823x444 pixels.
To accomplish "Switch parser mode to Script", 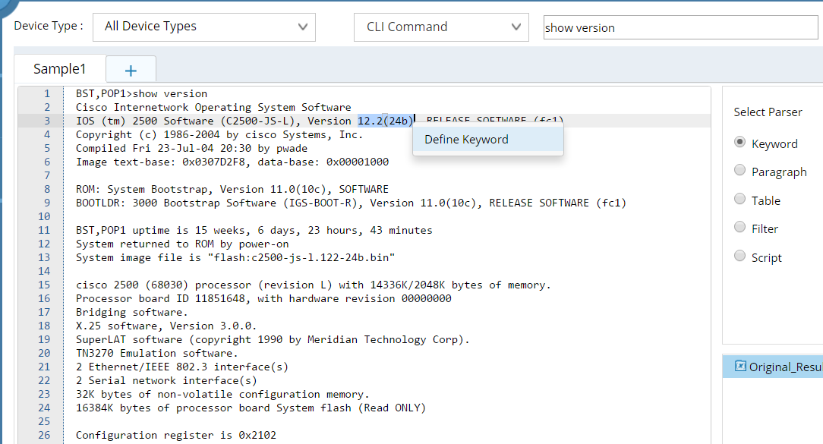I will [740, 256].
